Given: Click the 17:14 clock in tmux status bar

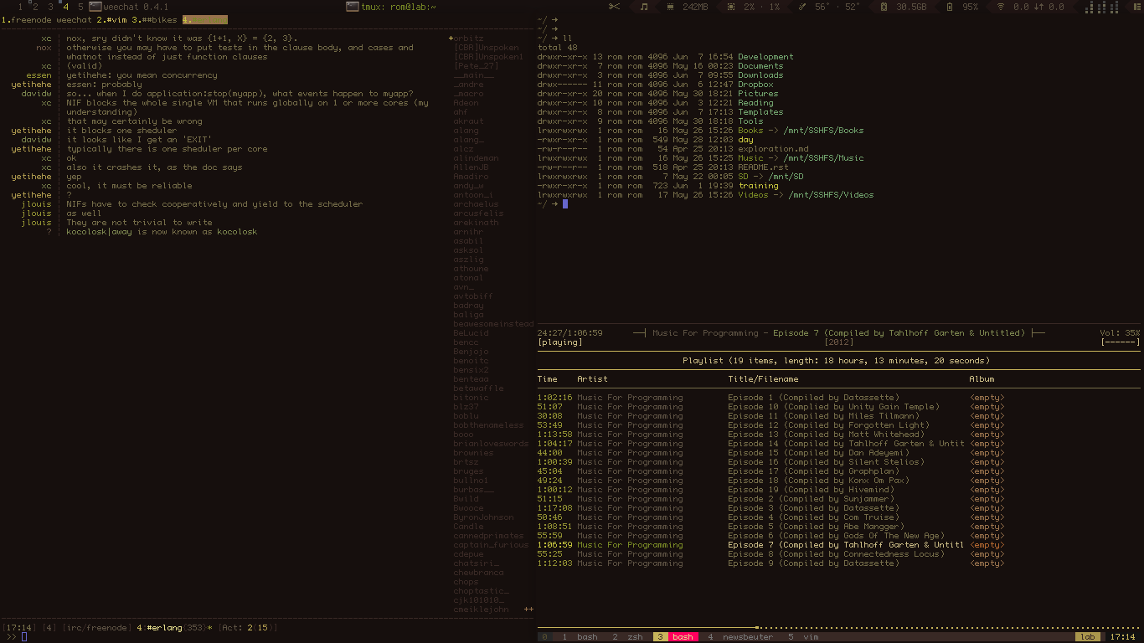Looking at the screenshot, I should pyautogui.click(x=1122, y=637).
